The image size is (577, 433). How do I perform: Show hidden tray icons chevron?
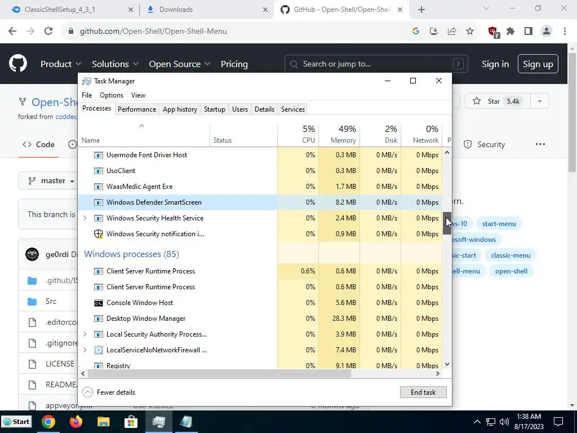pos(477,422)
